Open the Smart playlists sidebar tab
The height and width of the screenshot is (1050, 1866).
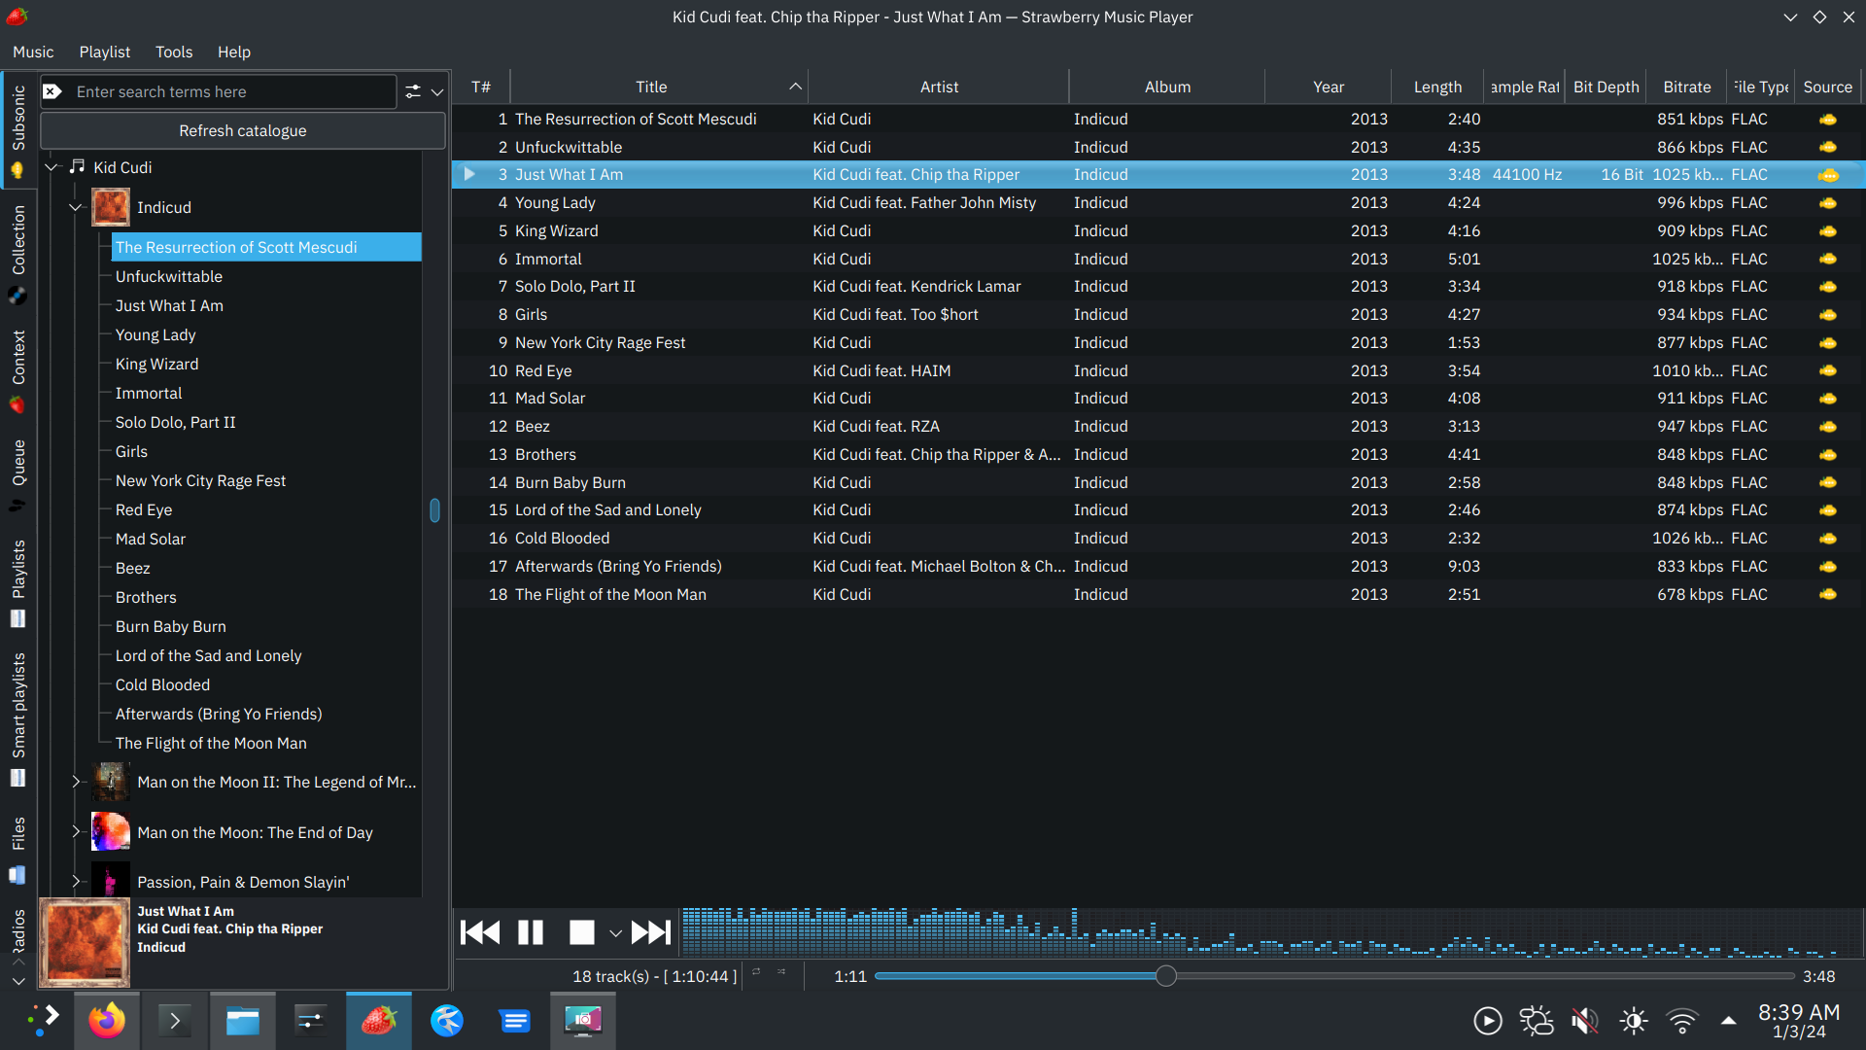point(17,717)
